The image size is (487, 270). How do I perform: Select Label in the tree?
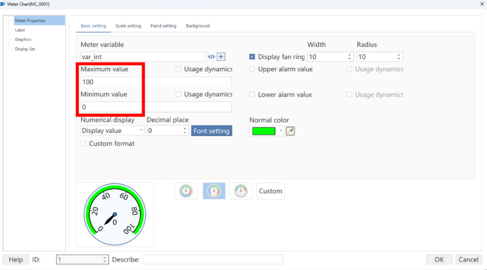pos(20,30)
